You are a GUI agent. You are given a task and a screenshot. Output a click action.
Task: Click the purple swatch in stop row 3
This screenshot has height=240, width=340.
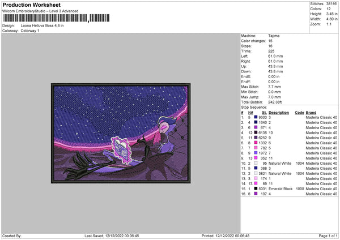pyautogui.click(x=256, y=127)
